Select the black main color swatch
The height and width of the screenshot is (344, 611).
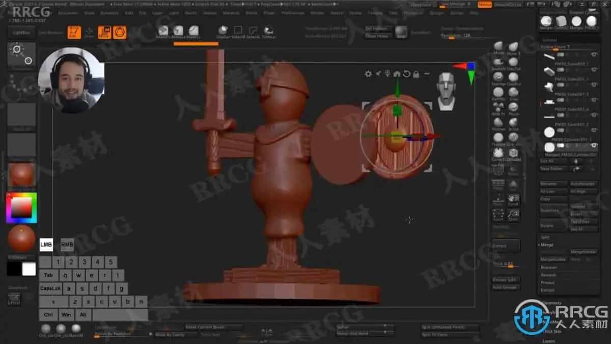click(14, 269)
